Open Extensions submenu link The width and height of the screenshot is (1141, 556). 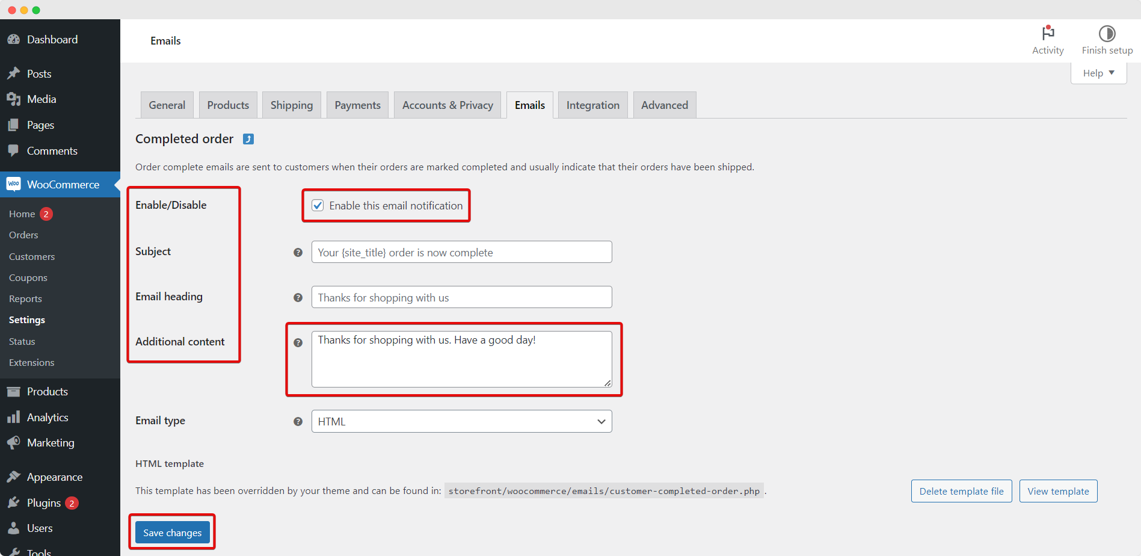32,362
